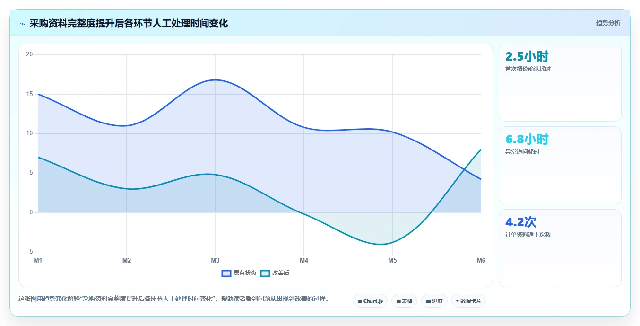The width and height of the screenshot is (640, 326).
Task: Click the 数据卡片 sparkle icon
Action: [458, 301]
